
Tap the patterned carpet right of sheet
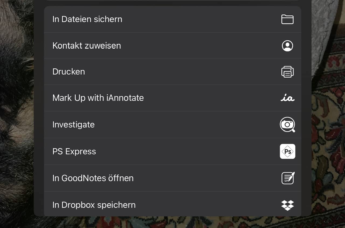coord(328,135)
